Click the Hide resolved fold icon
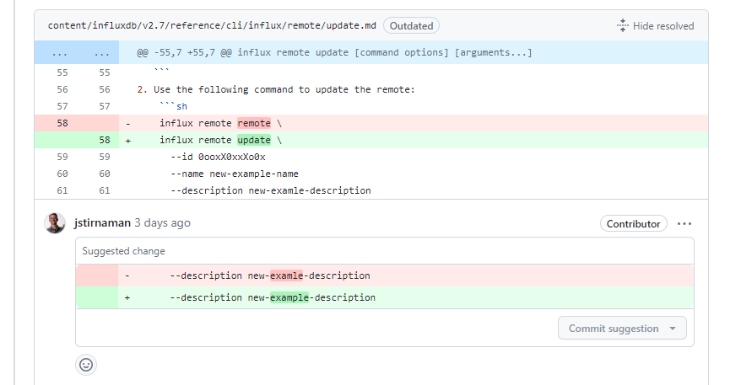This screenshot has width=741, height=385. pos(623,25)
